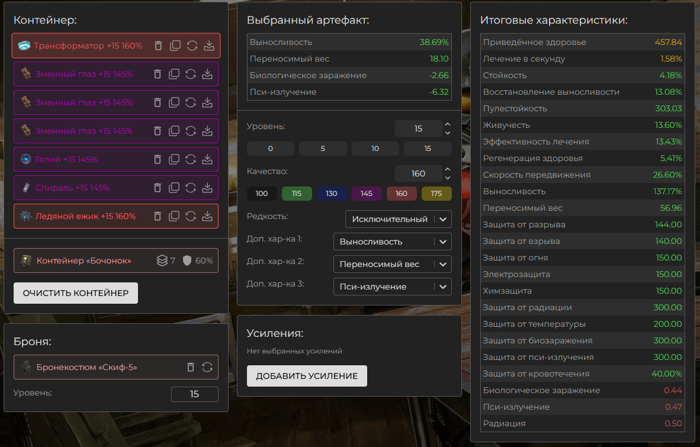Screen dimensions: 700x447
Task: Swap out the Гелий artifact
Action: (x=191, y=159)
